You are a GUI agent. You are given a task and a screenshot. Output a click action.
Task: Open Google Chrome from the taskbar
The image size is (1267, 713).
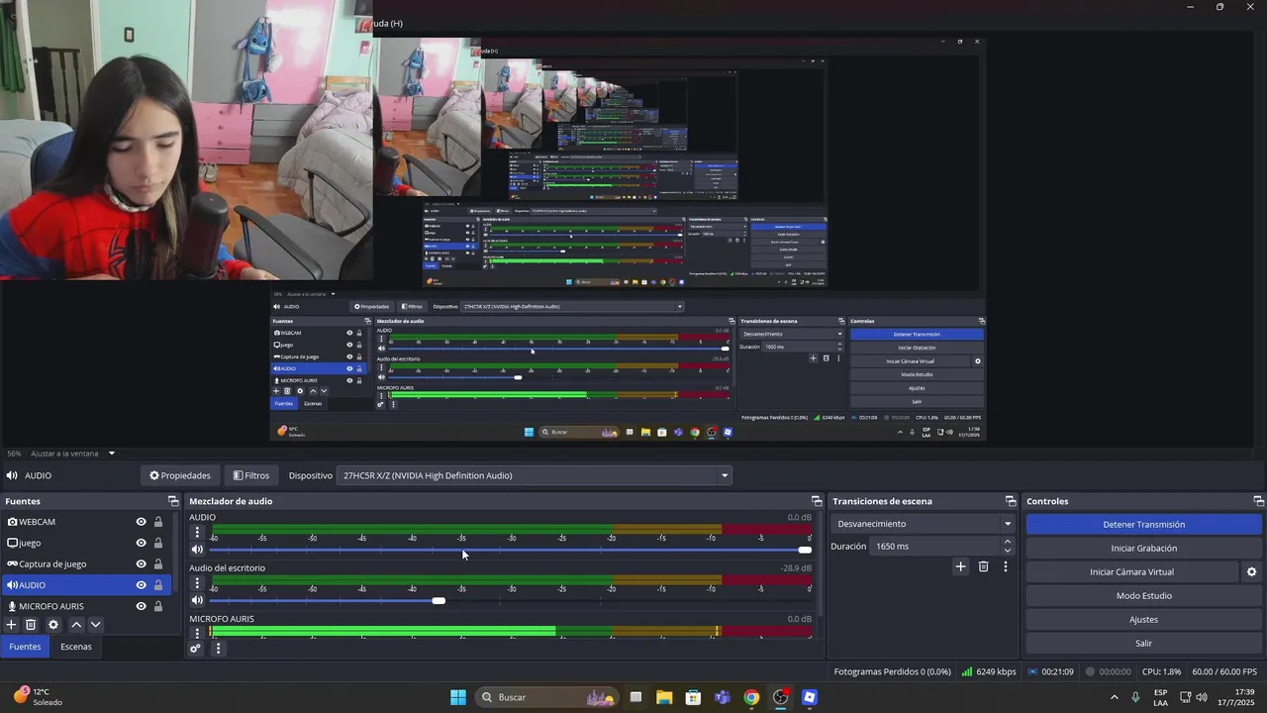click(x=751, y=697)
